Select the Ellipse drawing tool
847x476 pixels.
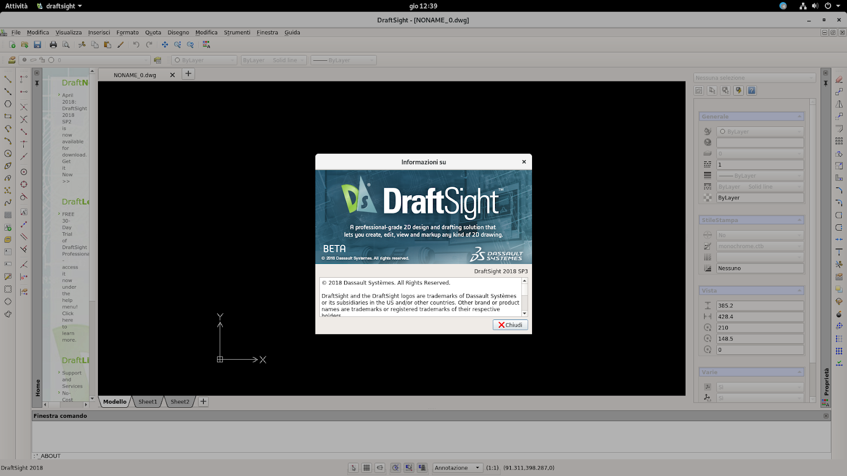8,166
